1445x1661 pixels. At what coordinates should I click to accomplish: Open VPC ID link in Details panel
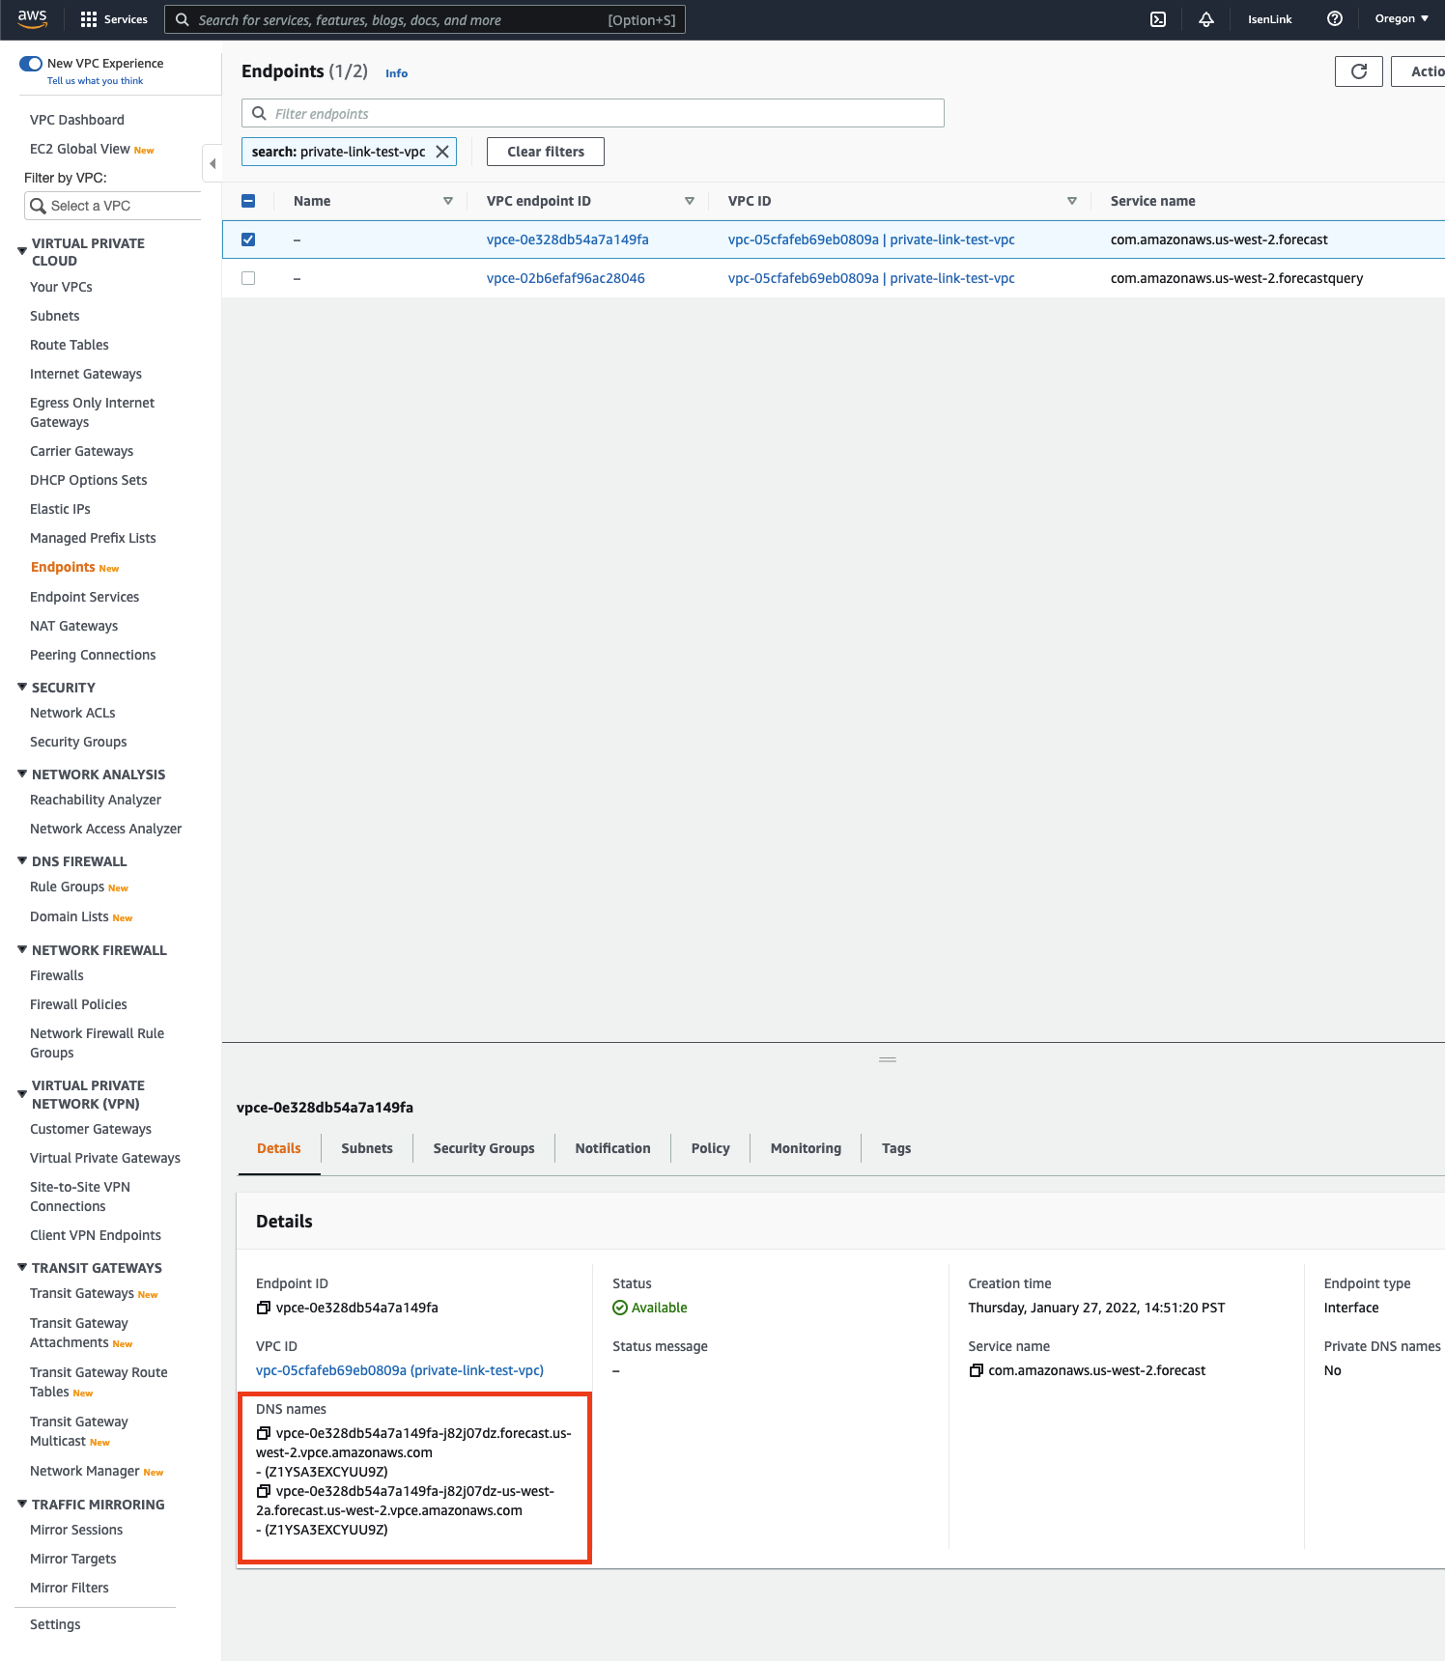coord(400,1370)
